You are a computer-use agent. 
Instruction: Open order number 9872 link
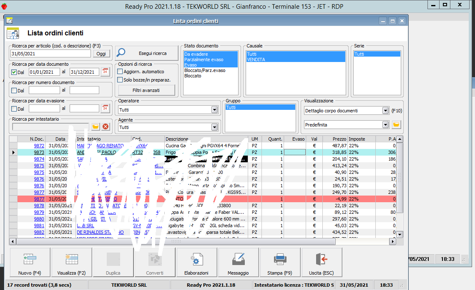[39, 146]
